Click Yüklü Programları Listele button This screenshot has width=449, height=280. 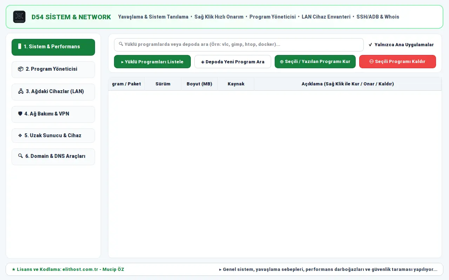[x=152, y=62]
